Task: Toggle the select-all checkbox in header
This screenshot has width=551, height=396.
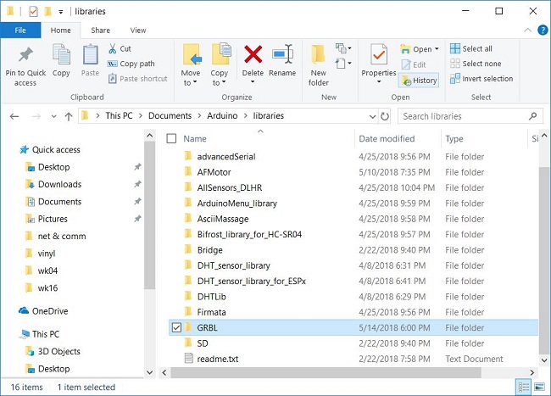Action: click(x=171, y=138)
